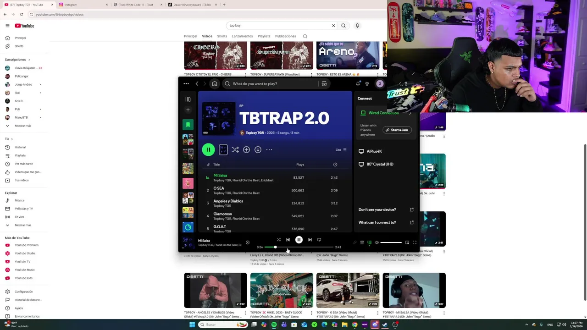Skip to next track
This screenshot has width=587, height=330.
(310, 240)
